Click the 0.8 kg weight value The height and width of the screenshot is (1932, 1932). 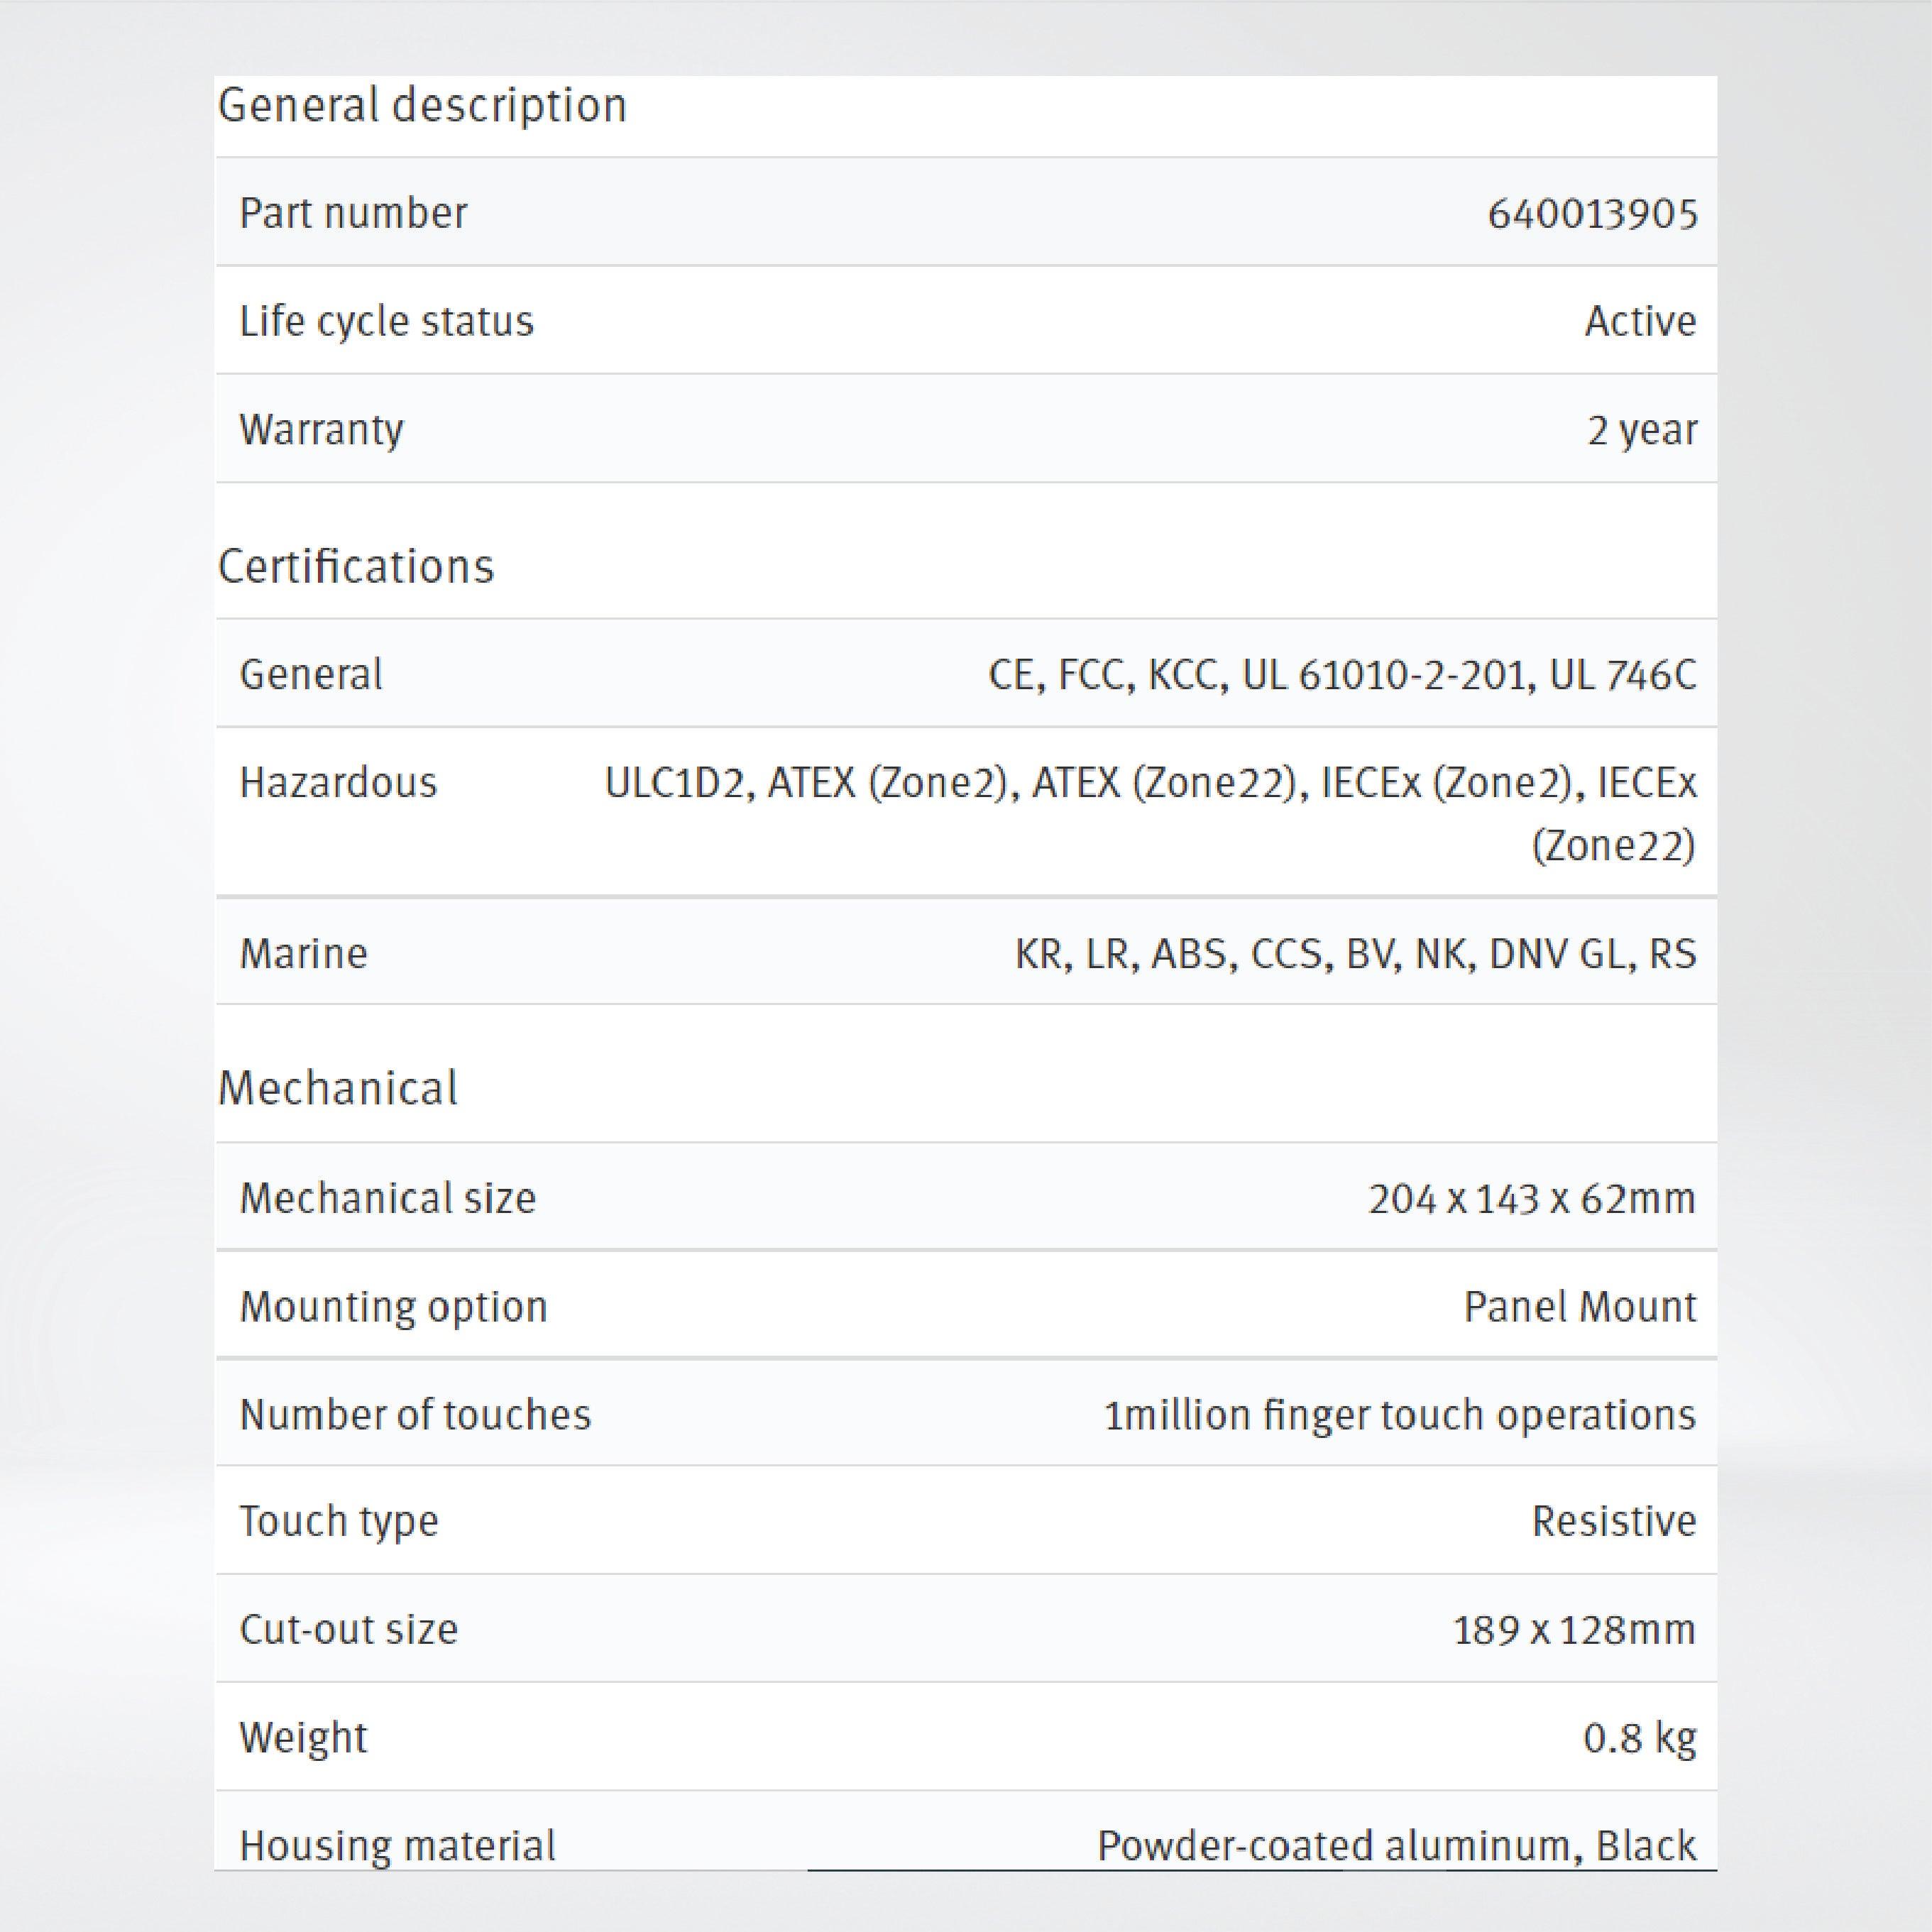(1639, 1738)
